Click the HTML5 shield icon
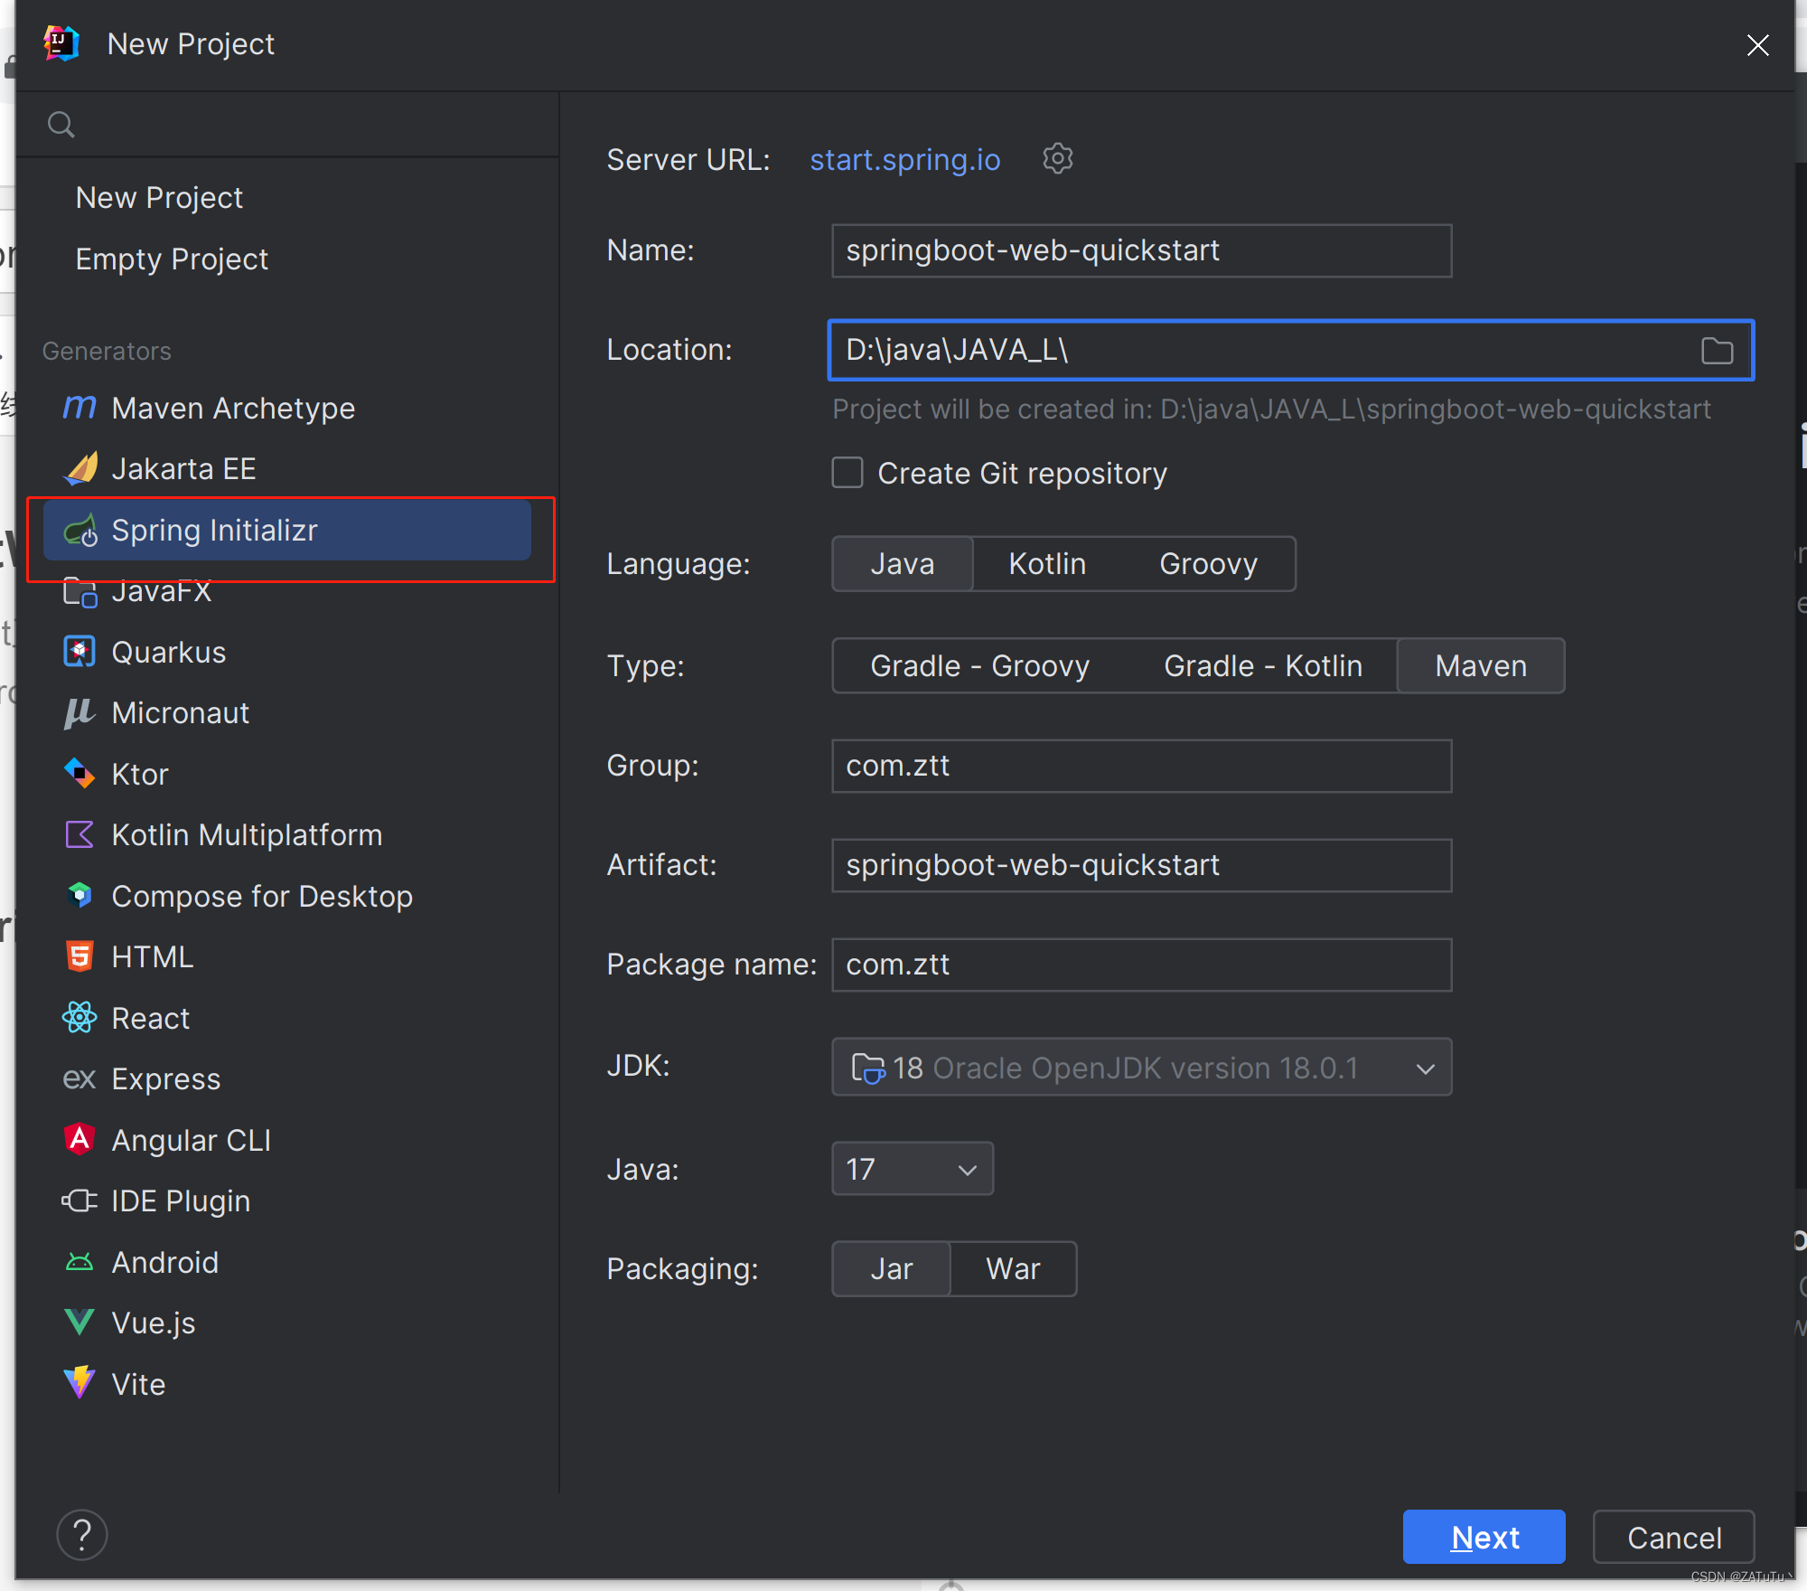 (80, 956)
